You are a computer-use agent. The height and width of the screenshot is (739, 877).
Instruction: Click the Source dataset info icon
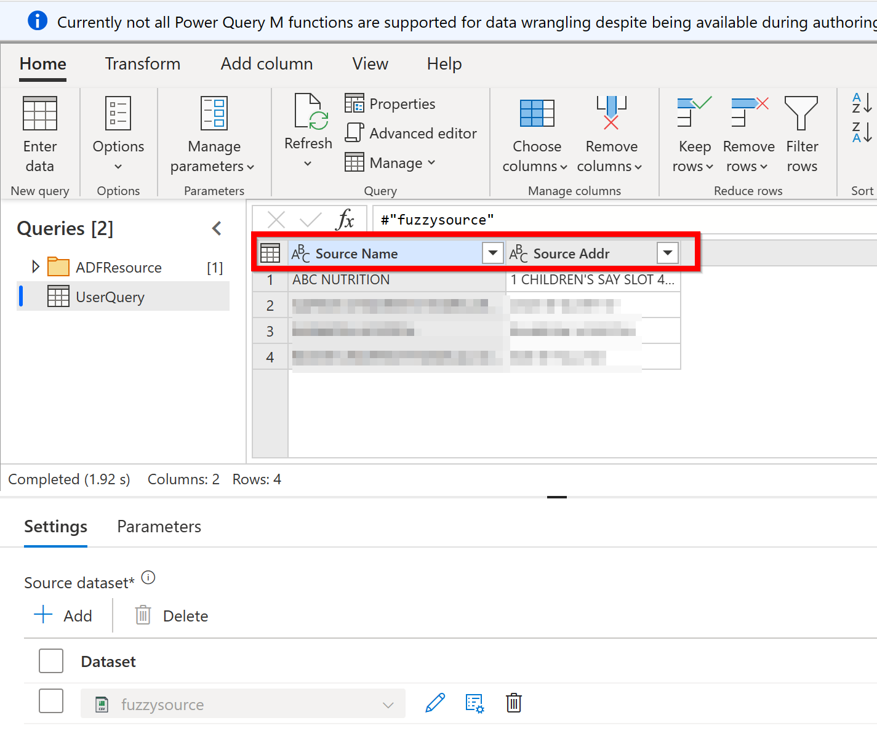148,578
